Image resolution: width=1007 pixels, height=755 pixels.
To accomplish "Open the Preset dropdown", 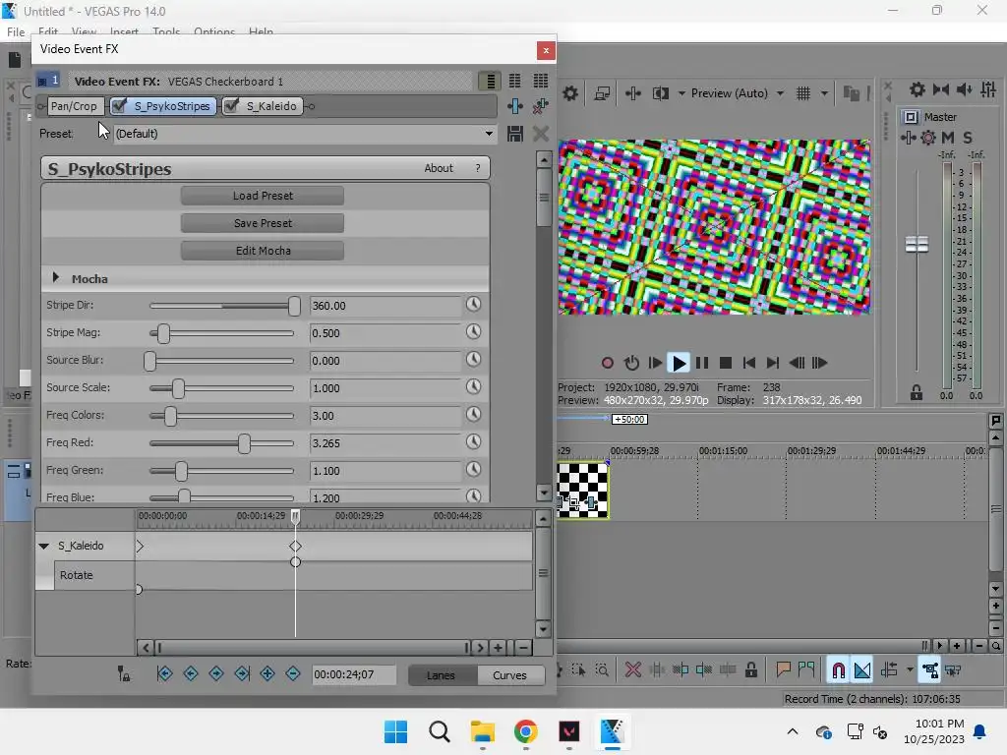I will [490, 134].
